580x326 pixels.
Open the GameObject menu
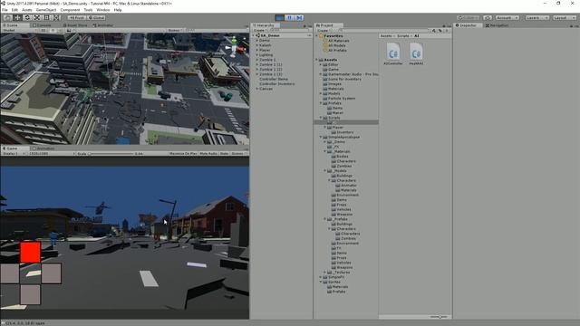click(x=46, y=10)
